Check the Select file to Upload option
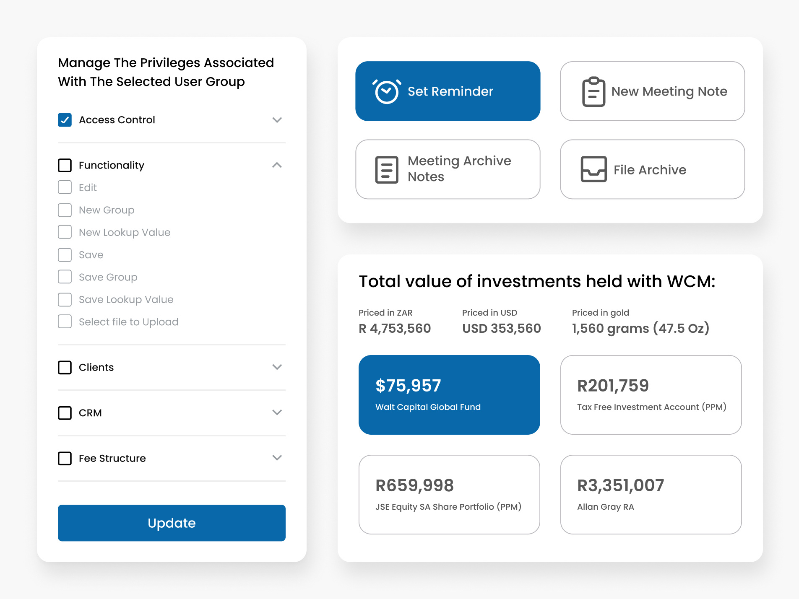Image resolution: width=799 pixels, height=599 pixels. coord(65,322)
